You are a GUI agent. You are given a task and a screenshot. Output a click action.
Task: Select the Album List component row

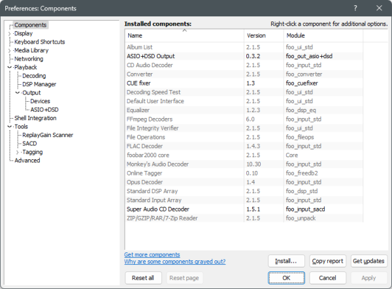click(x=244, y=47)
